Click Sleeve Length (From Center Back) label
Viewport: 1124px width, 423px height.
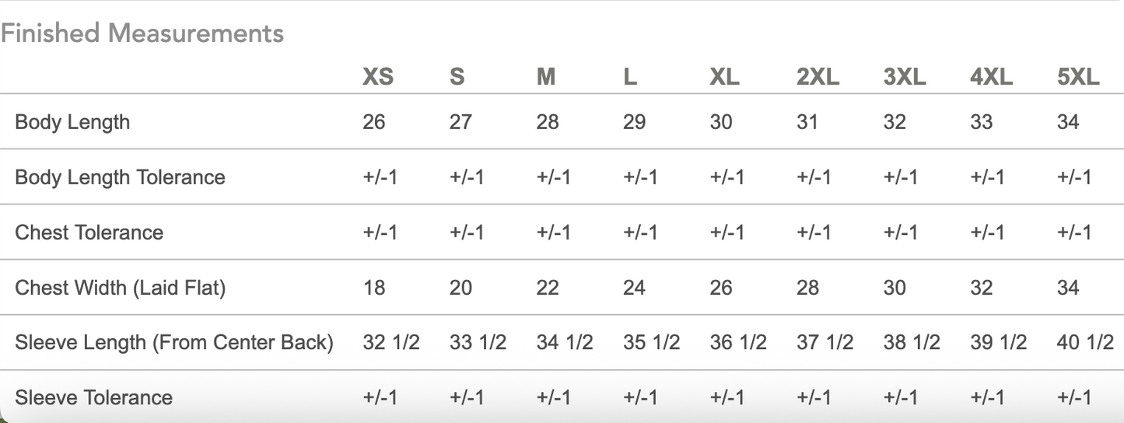tap(173, 342)
